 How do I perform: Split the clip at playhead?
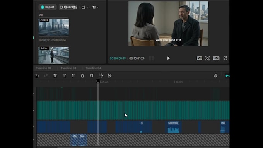(x=55, y=76)
